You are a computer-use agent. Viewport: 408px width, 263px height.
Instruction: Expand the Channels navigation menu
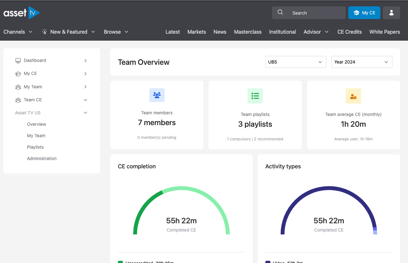tap(18, 32)
